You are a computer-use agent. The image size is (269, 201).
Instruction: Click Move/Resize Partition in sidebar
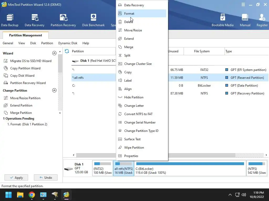pyautogui.click(x=22, y=98)
